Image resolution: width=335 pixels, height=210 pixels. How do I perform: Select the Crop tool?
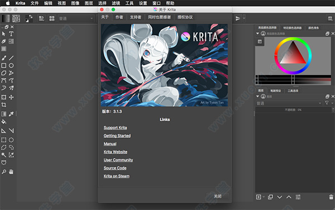coord(4,104)
